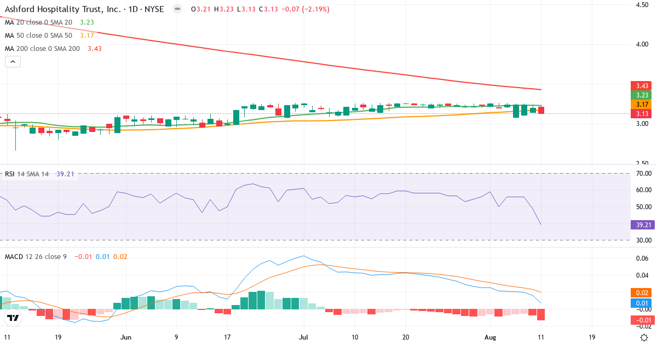The height and width of the screenshot is (345, 657).
Task: Collapse the indicator legend chevron button
Action: [13, 62]
